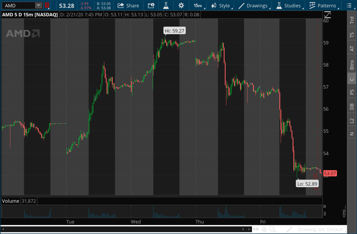Click the Volume study label
The width and height of the screenshot is (357, 234).
tap(11, 201)
